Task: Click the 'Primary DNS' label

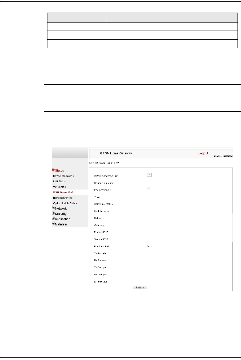Action: (101, 232)
